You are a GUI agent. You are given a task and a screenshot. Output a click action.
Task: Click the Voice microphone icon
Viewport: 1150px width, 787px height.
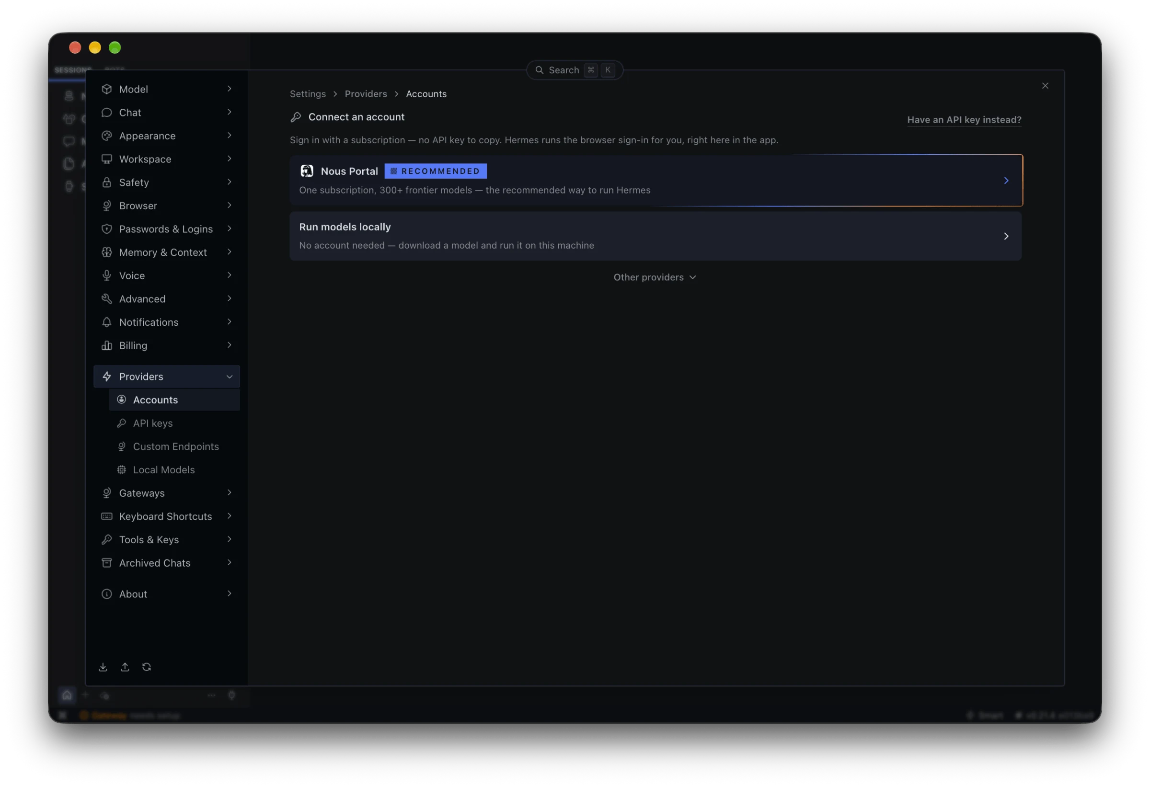coord(106,275)
